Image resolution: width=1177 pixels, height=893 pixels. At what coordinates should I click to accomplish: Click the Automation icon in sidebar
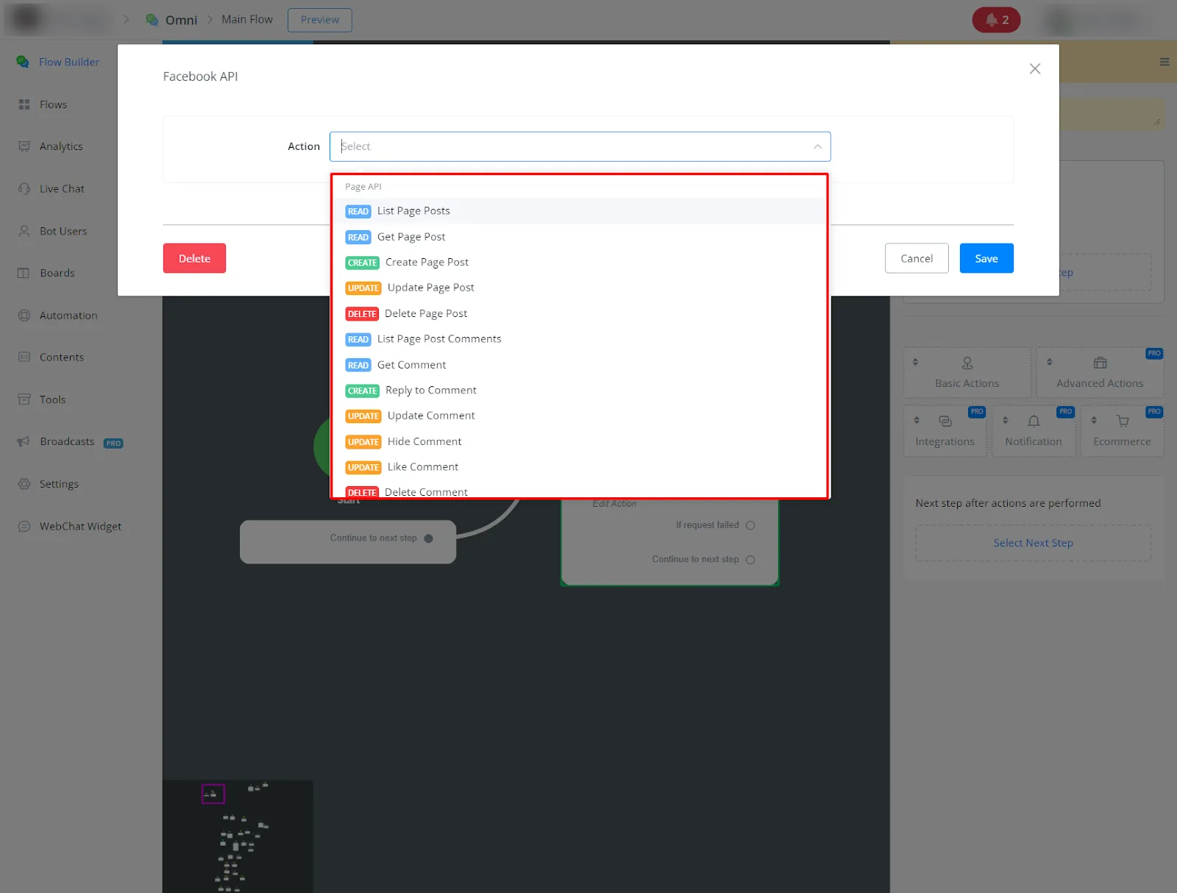click(x=24, y=316)
